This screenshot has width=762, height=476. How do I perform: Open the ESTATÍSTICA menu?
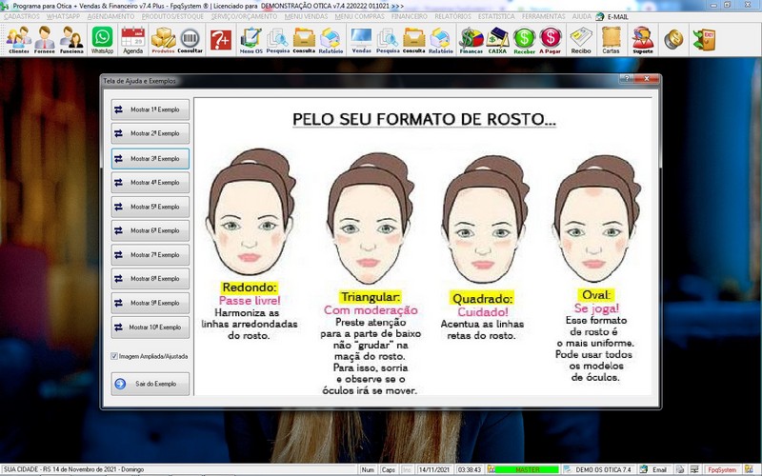[496, 16]
